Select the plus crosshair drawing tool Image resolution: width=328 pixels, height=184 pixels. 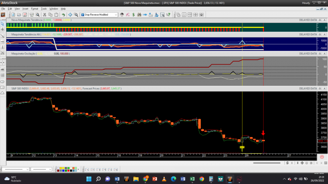(x=3, y=29)
